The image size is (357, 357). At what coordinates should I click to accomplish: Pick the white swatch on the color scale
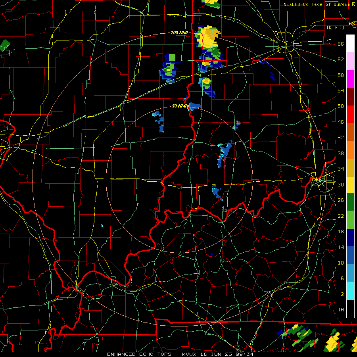coord(350,44)
